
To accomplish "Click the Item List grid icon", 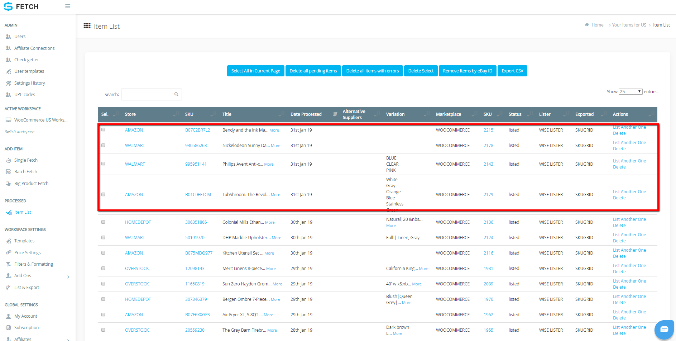I will [87, 26].
